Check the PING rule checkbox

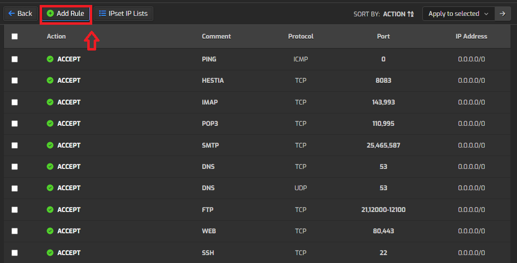pyautogui.click(x=14, y=59)
